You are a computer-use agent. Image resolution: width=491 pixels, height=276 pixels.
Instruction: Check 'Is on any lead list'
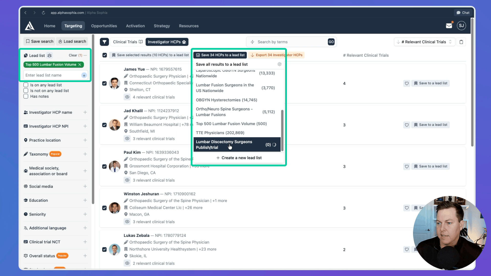(x=26, y=85)
